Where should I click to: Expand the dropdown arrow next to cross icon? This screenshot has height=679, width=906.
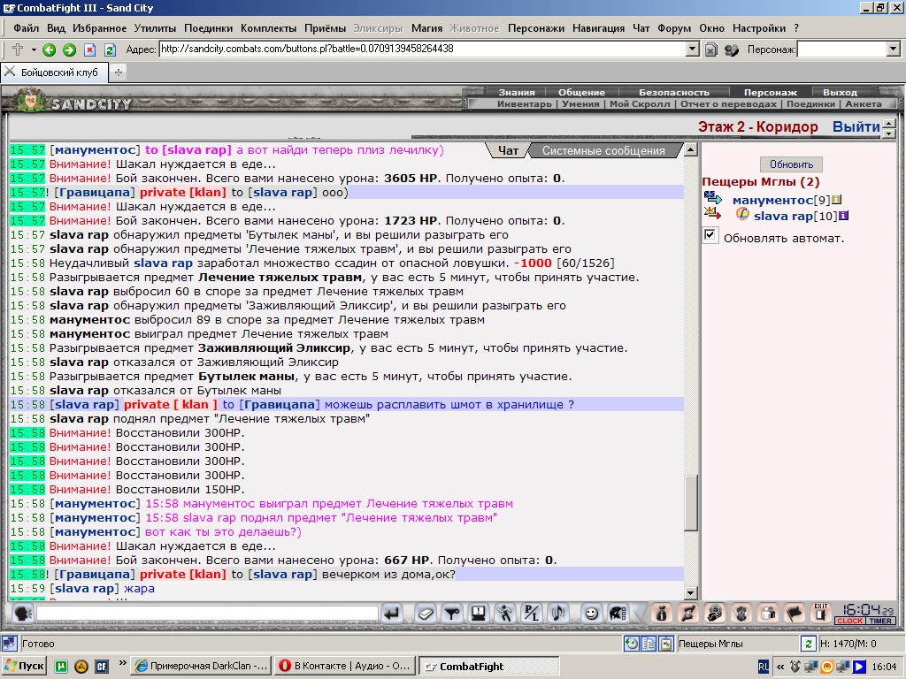coord(34,50)
